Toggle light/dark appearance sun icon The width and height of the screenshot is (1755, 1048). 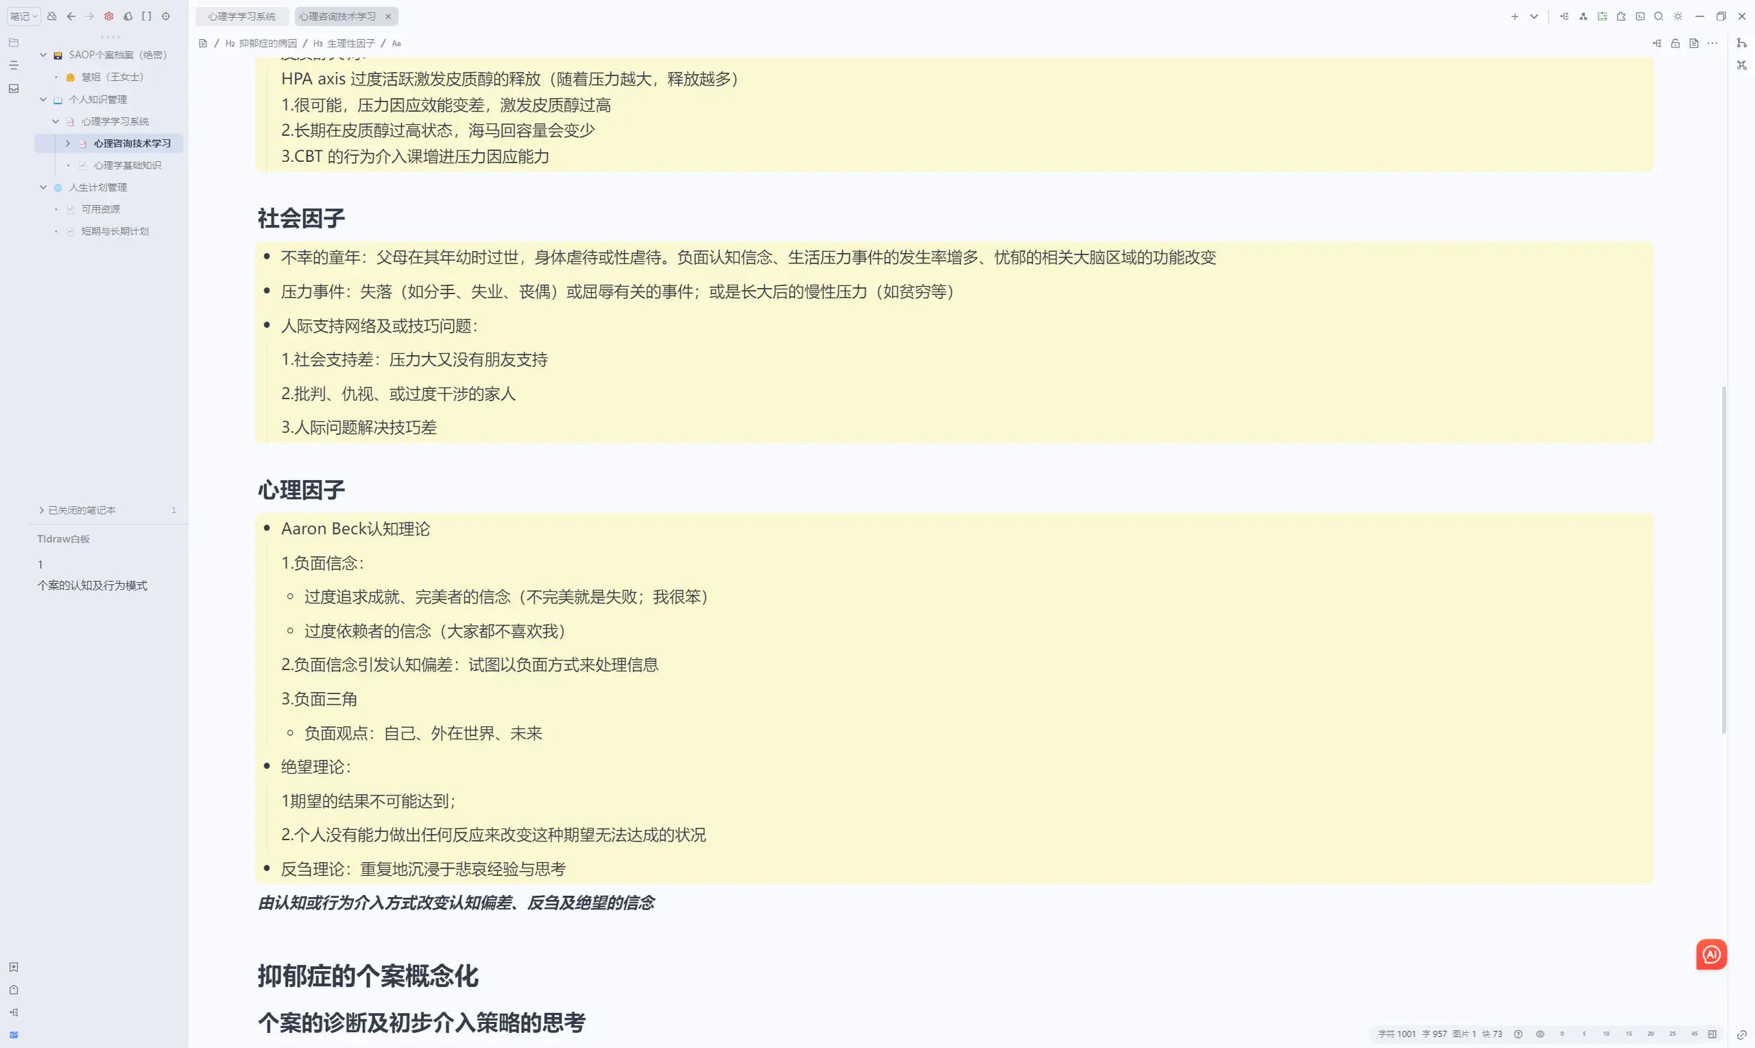coord(1678,16)
